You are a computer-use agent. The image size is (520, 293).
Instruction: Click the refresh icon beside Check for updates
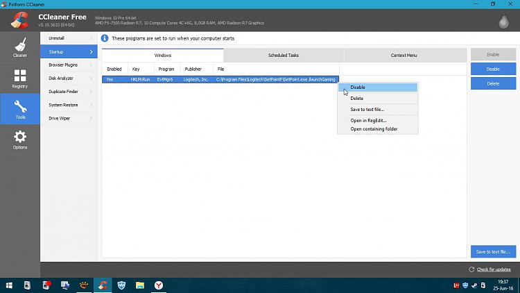coord(471,269)
